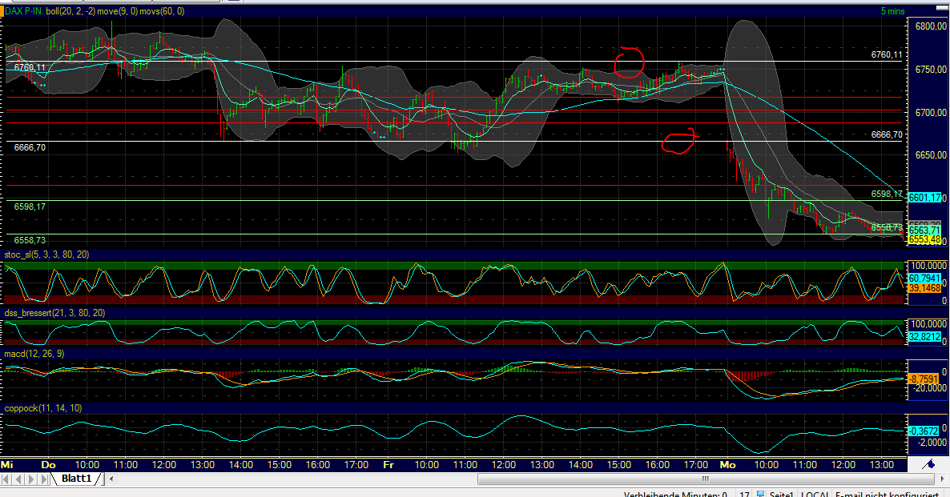Select the blue chart pointer icon

928,463
